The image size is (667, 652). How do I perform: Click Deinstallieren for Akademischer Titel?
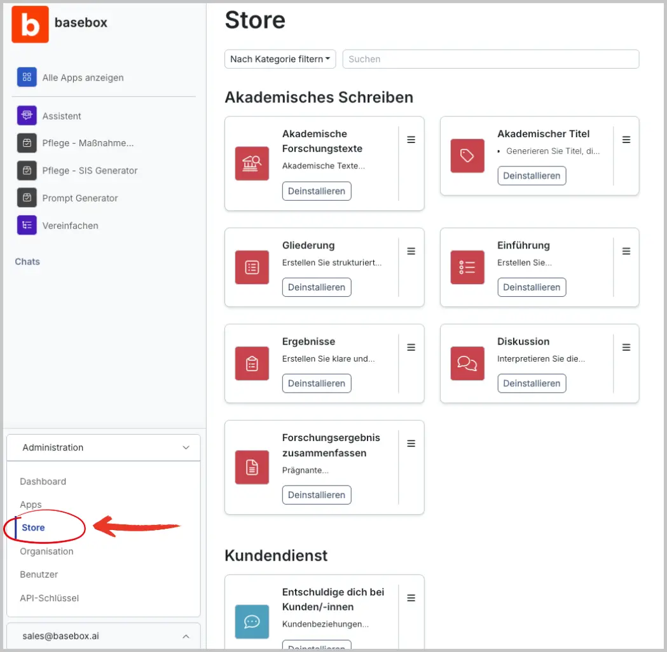point(532,175)
